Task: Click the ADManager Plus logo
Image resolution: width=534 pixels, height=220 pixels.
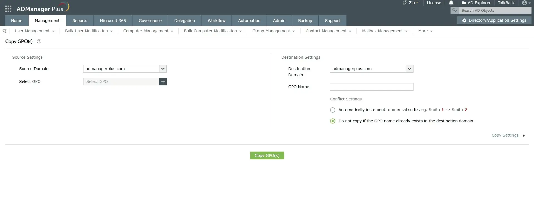Action: pyautogui.click(x=43, y=8)
